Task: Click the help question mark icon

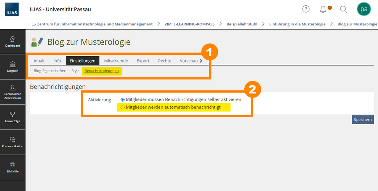Action: coord(306,9)
